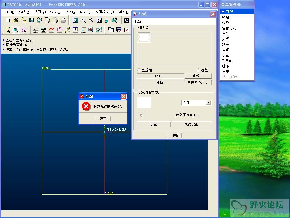This screenshot has width=290, height=218.
Task: Click the table grid analysis icon
Action: pyautogui.click(x=75, y=30)
